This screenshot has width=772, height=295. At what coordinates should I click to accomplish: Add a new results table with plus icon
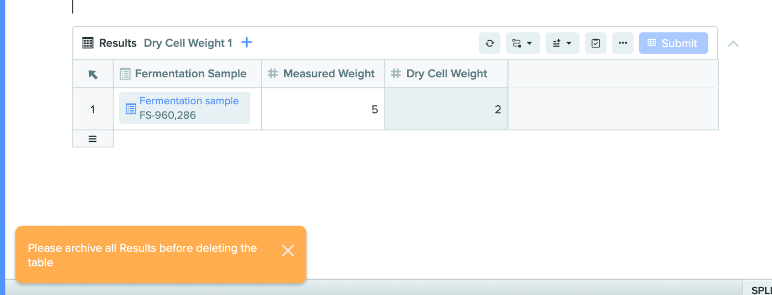[247, 42]
